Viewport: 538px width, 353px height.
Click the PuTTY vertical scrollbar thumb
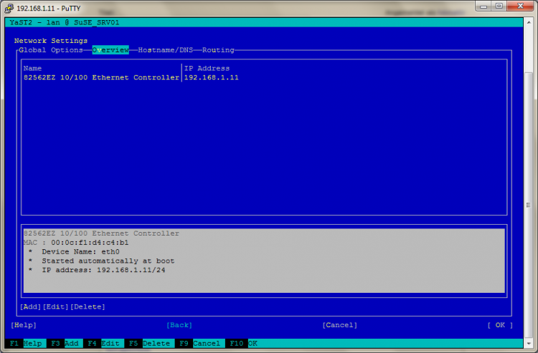(529, 205)
